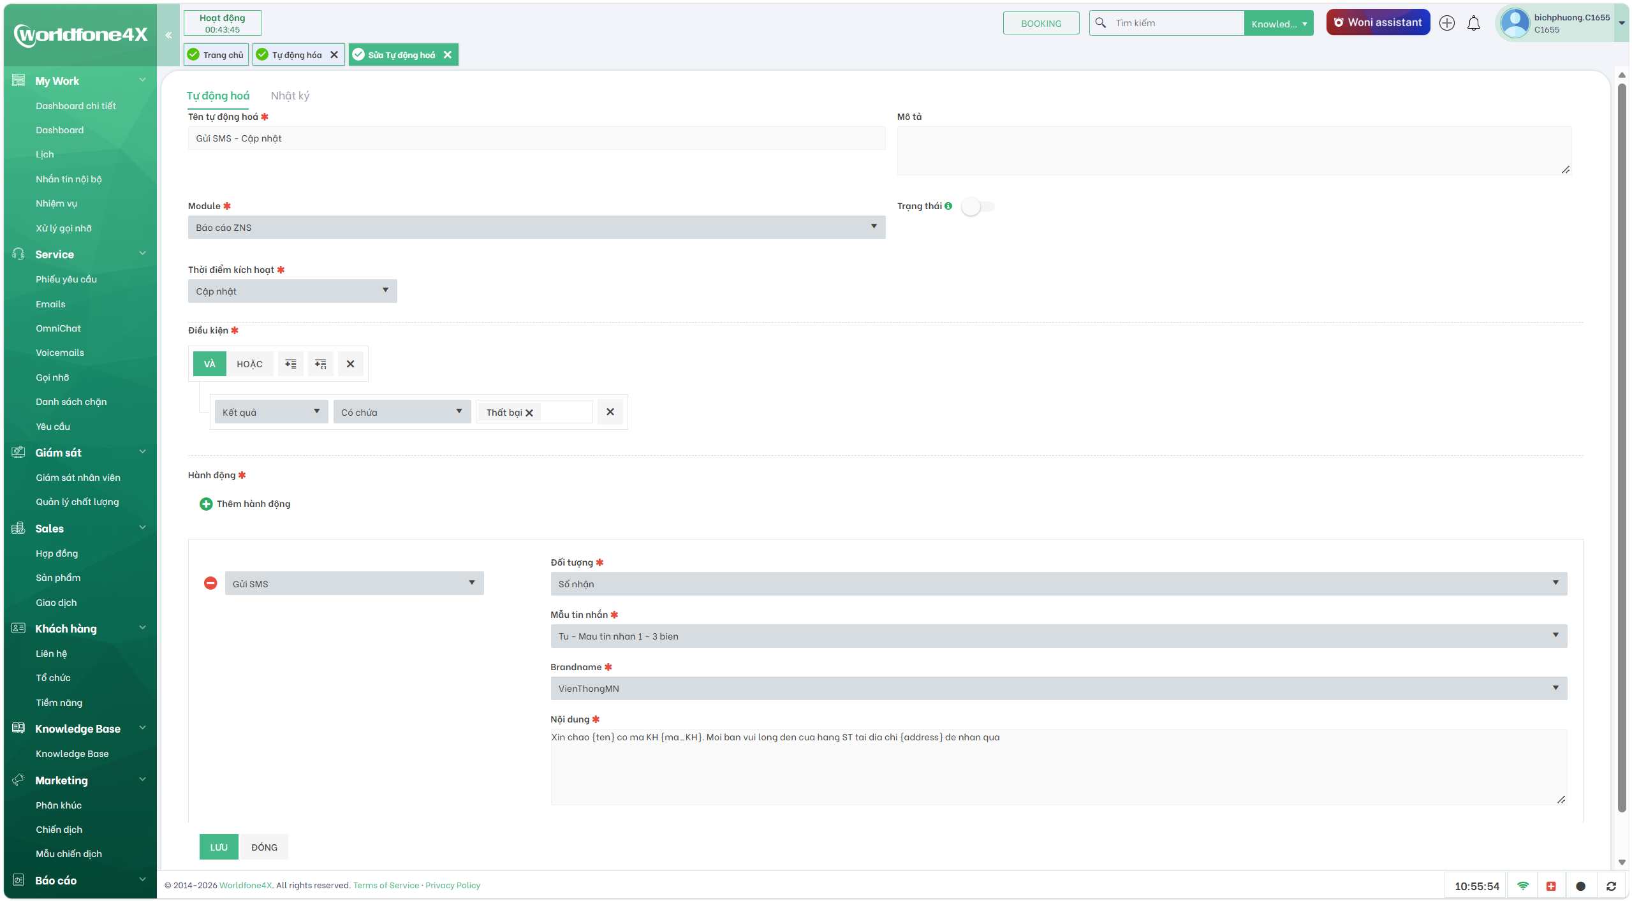
Task: Switch to the Trang chủ tab
Action: [x=216, y=55]
